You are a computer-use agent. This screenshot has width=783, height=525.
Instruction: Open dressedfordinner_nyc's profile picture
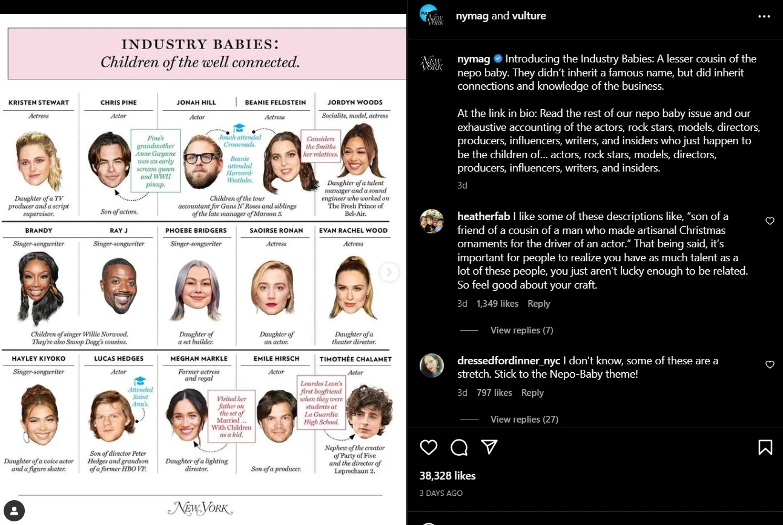click(x=432, y=365)
